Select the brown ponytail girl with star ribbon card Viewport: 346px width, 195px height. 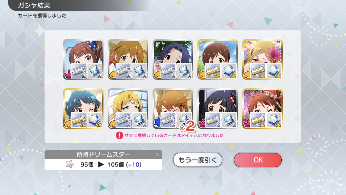click(x=83, y=59)
